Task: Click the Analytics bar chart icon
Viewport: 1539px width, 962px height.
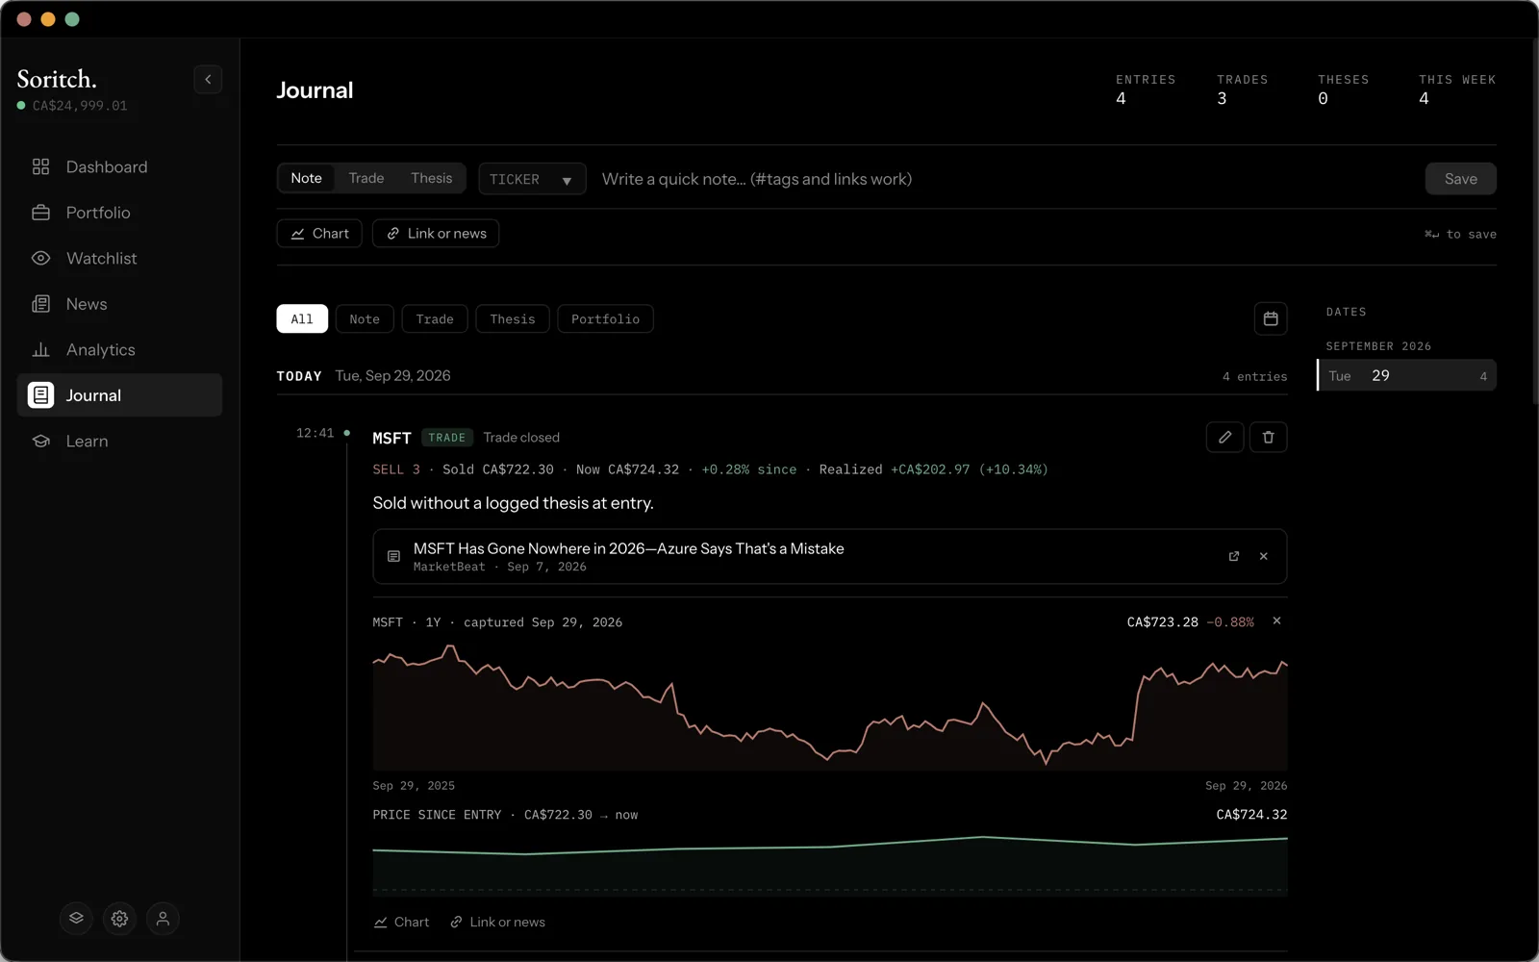Action: point(40,349)
